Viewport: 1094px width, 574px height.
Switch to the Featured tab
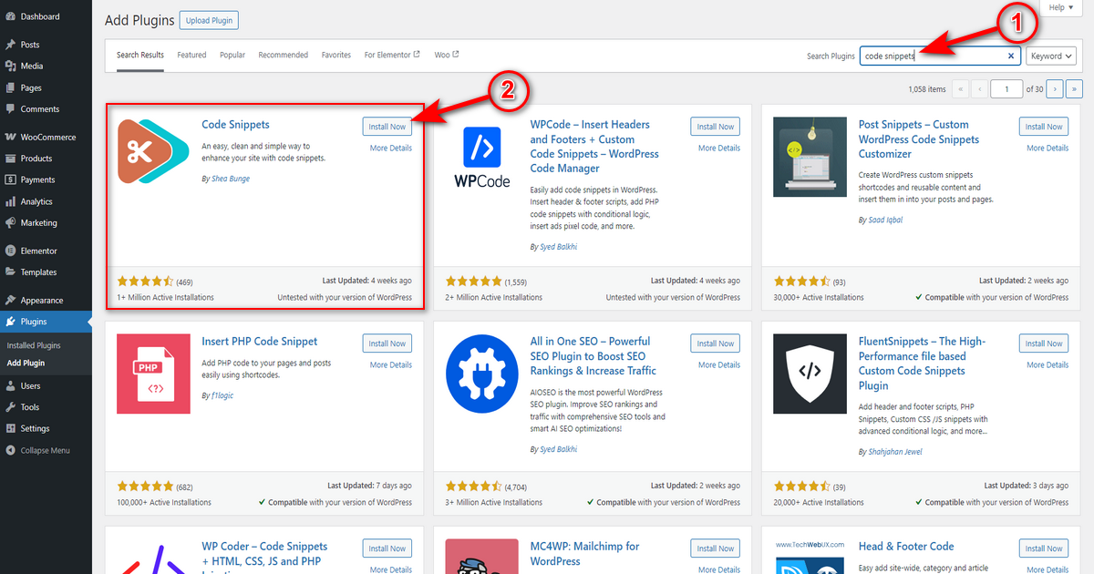(191, 55)
